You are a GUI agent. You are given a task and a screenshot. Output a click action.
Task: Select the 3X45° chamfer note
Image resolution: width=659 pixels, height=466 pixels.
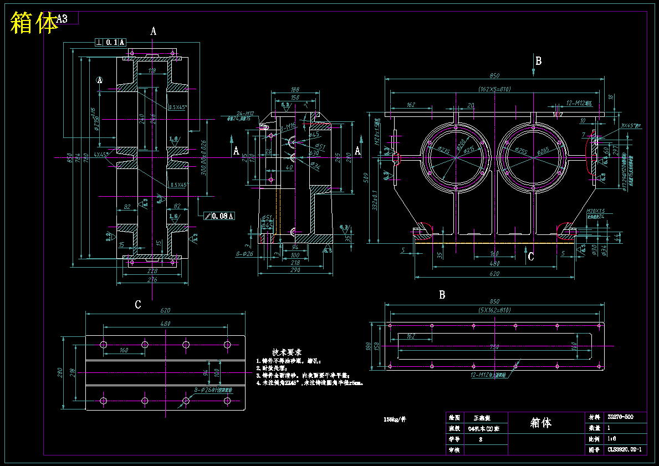click(630, 125)
